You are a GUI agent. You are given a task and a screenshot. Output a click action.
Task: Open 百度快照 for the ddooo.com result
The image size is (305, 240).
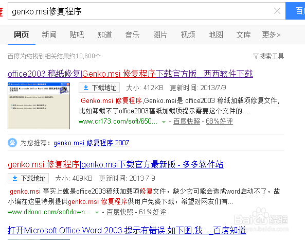[120, 212]
